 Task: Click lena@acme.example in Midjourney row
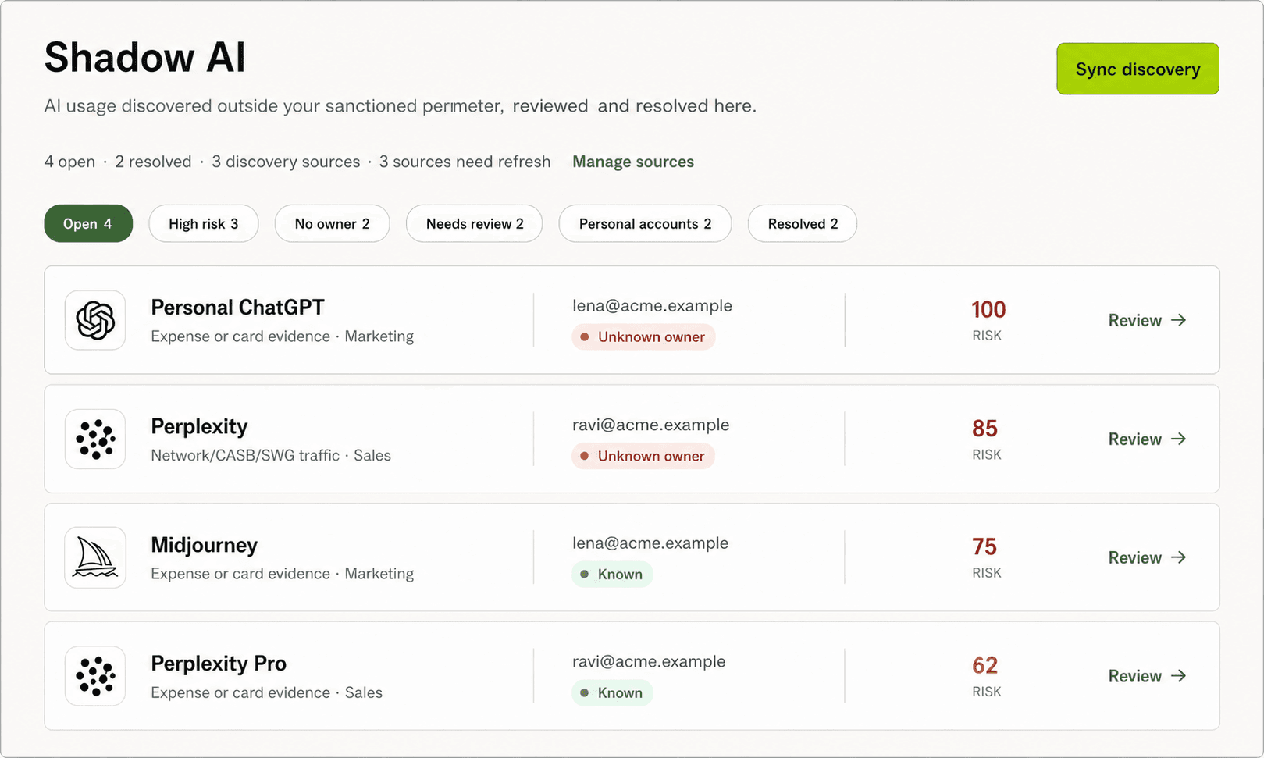pos(650,543)
